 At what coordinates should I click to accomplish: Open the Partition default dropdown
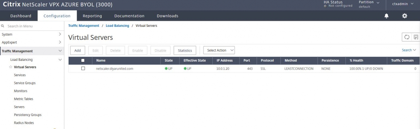pyautogui.click(x=369, y=4)
